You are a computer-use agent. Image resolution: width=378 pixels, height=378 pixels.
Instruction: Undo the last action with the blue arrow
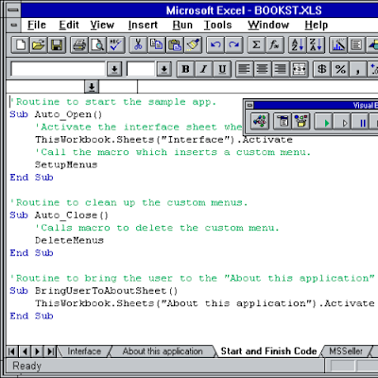[x=215, y=45]
